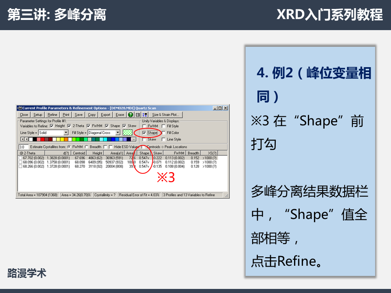Select Breadth radio for Estimate Crystallites
391x293 pixels.
(86, 147)
